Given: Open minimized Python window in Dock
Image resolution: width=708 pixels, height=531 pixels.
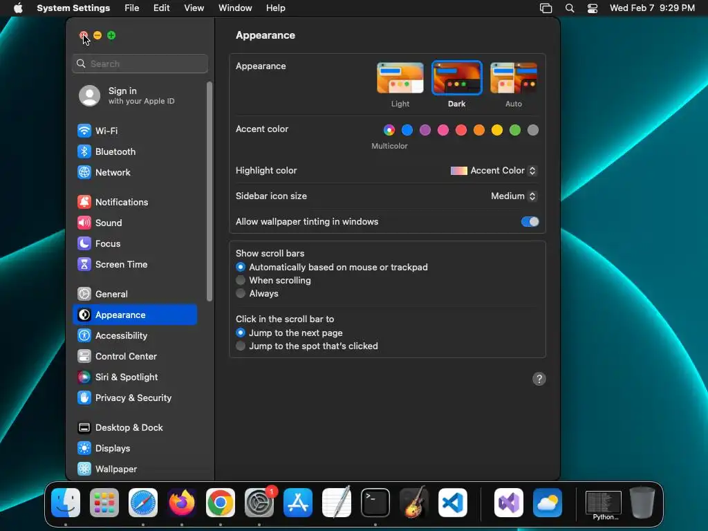Looking at the screenshot, I should click(x=604, y=504).
